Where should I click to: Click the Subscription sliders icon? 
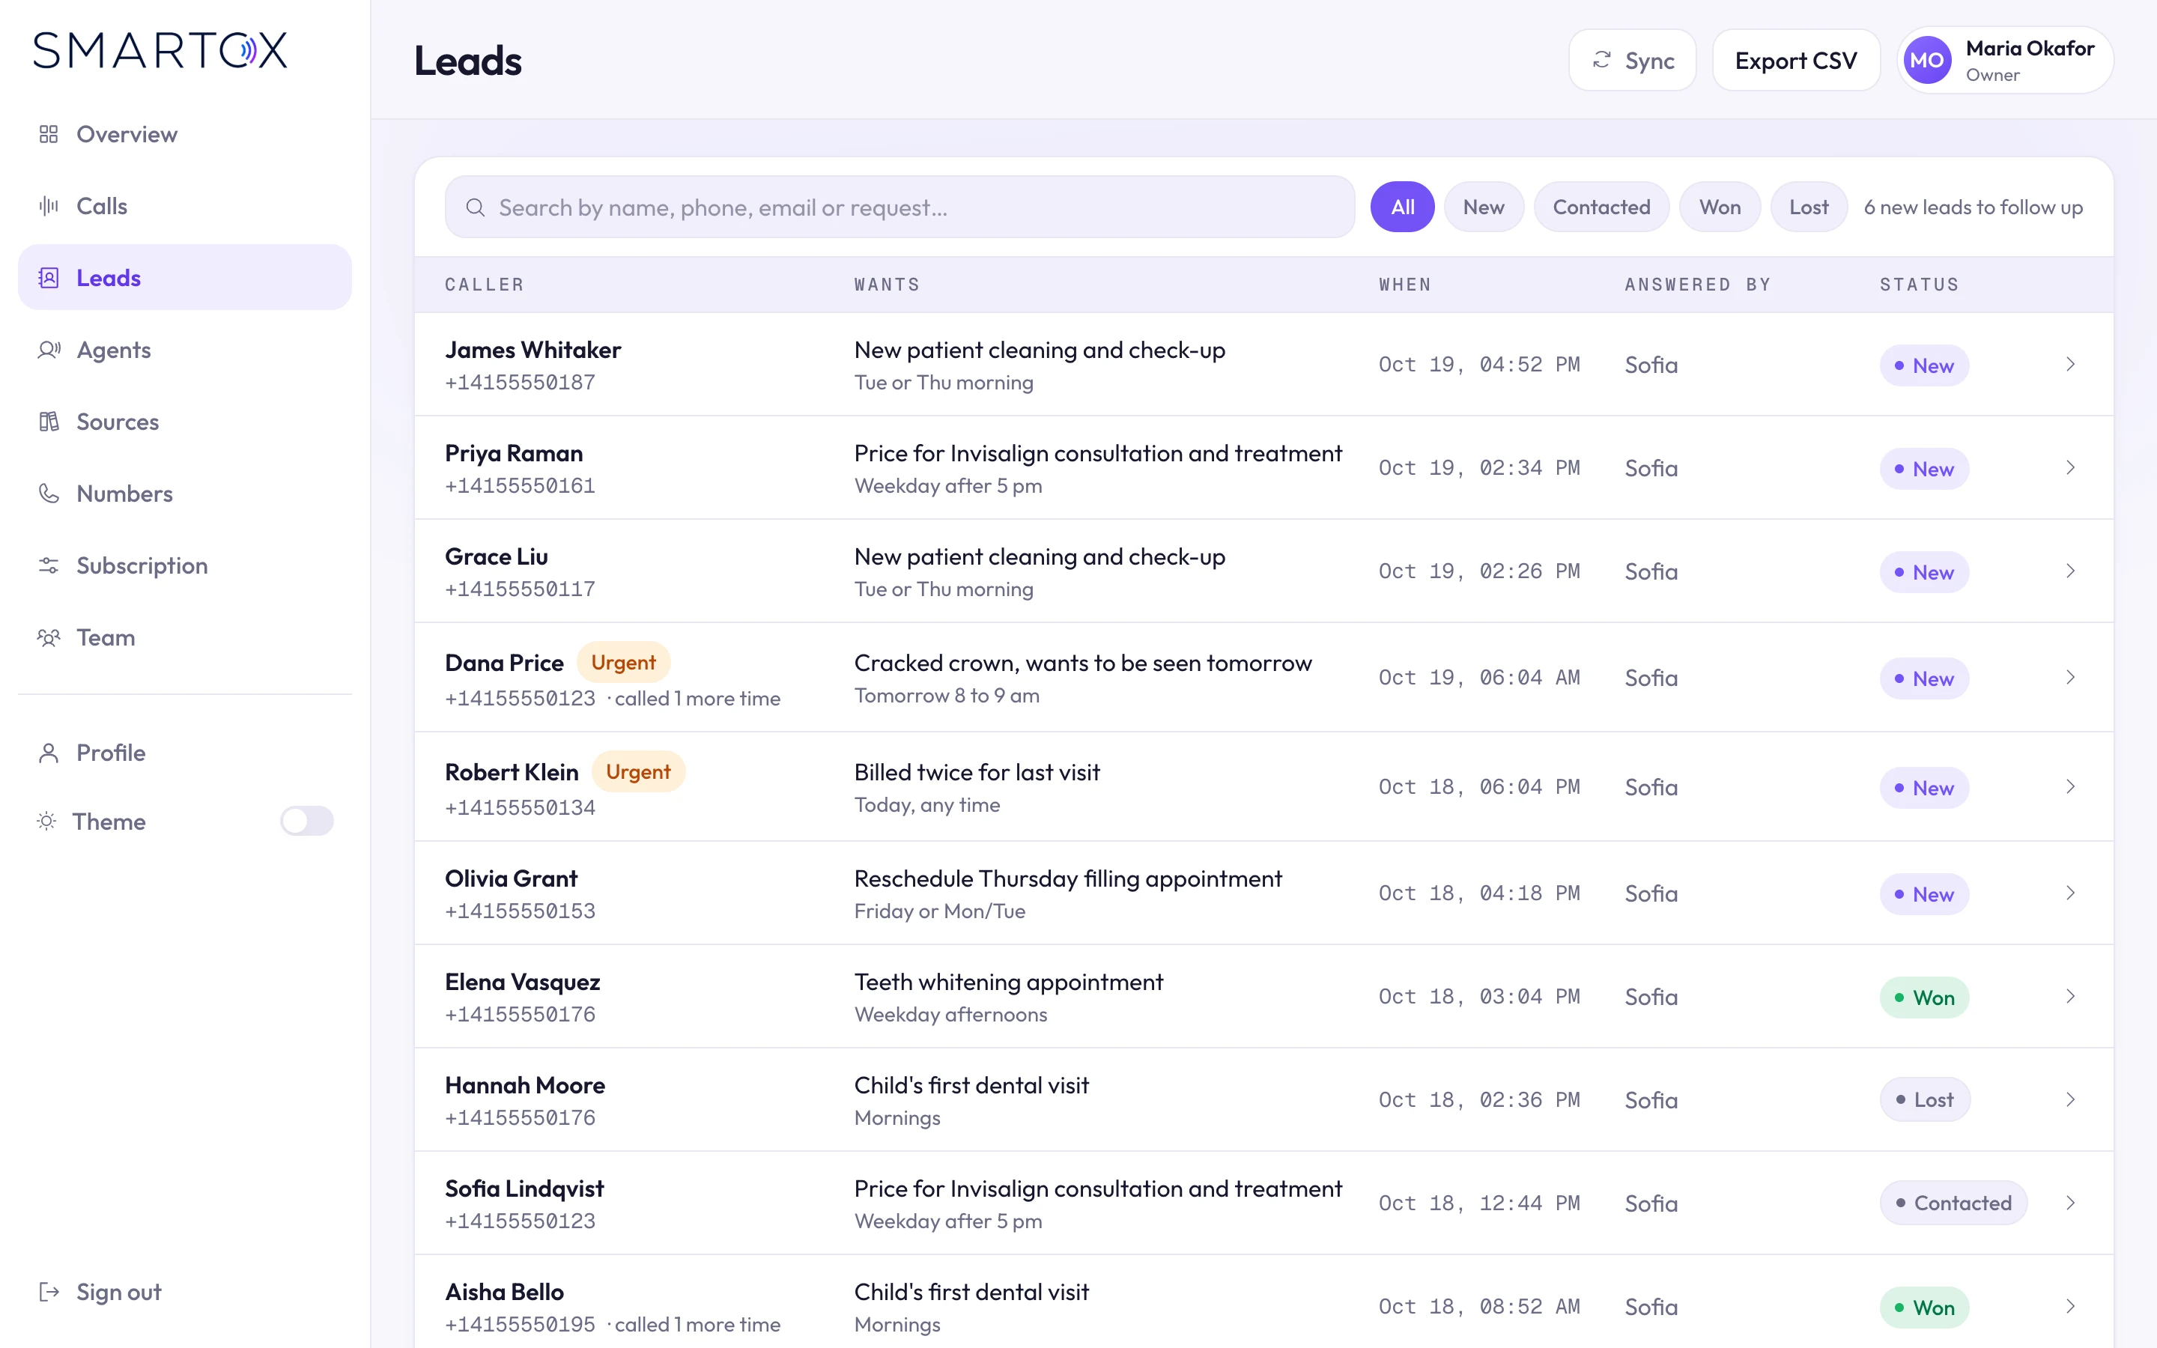[48, 565]
